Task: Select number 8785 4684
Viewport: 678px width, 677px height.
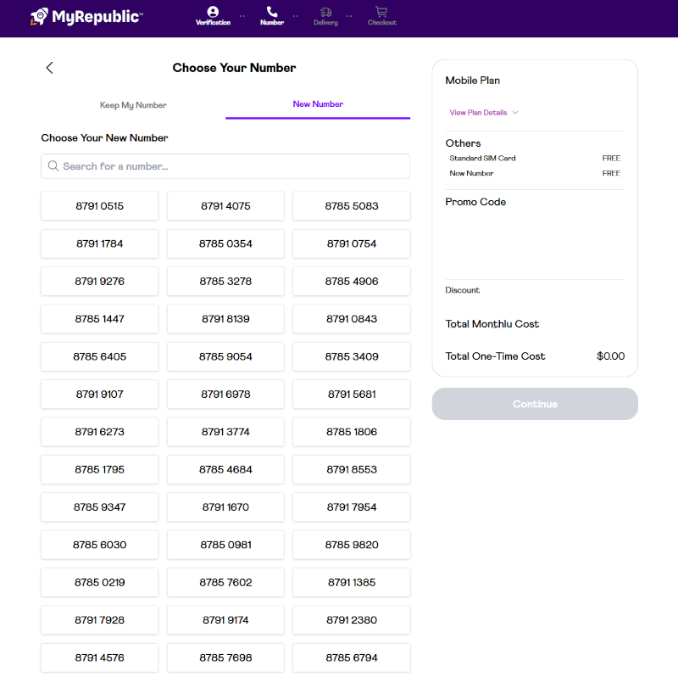Action: pyautogui.click(x=225, y=470)
